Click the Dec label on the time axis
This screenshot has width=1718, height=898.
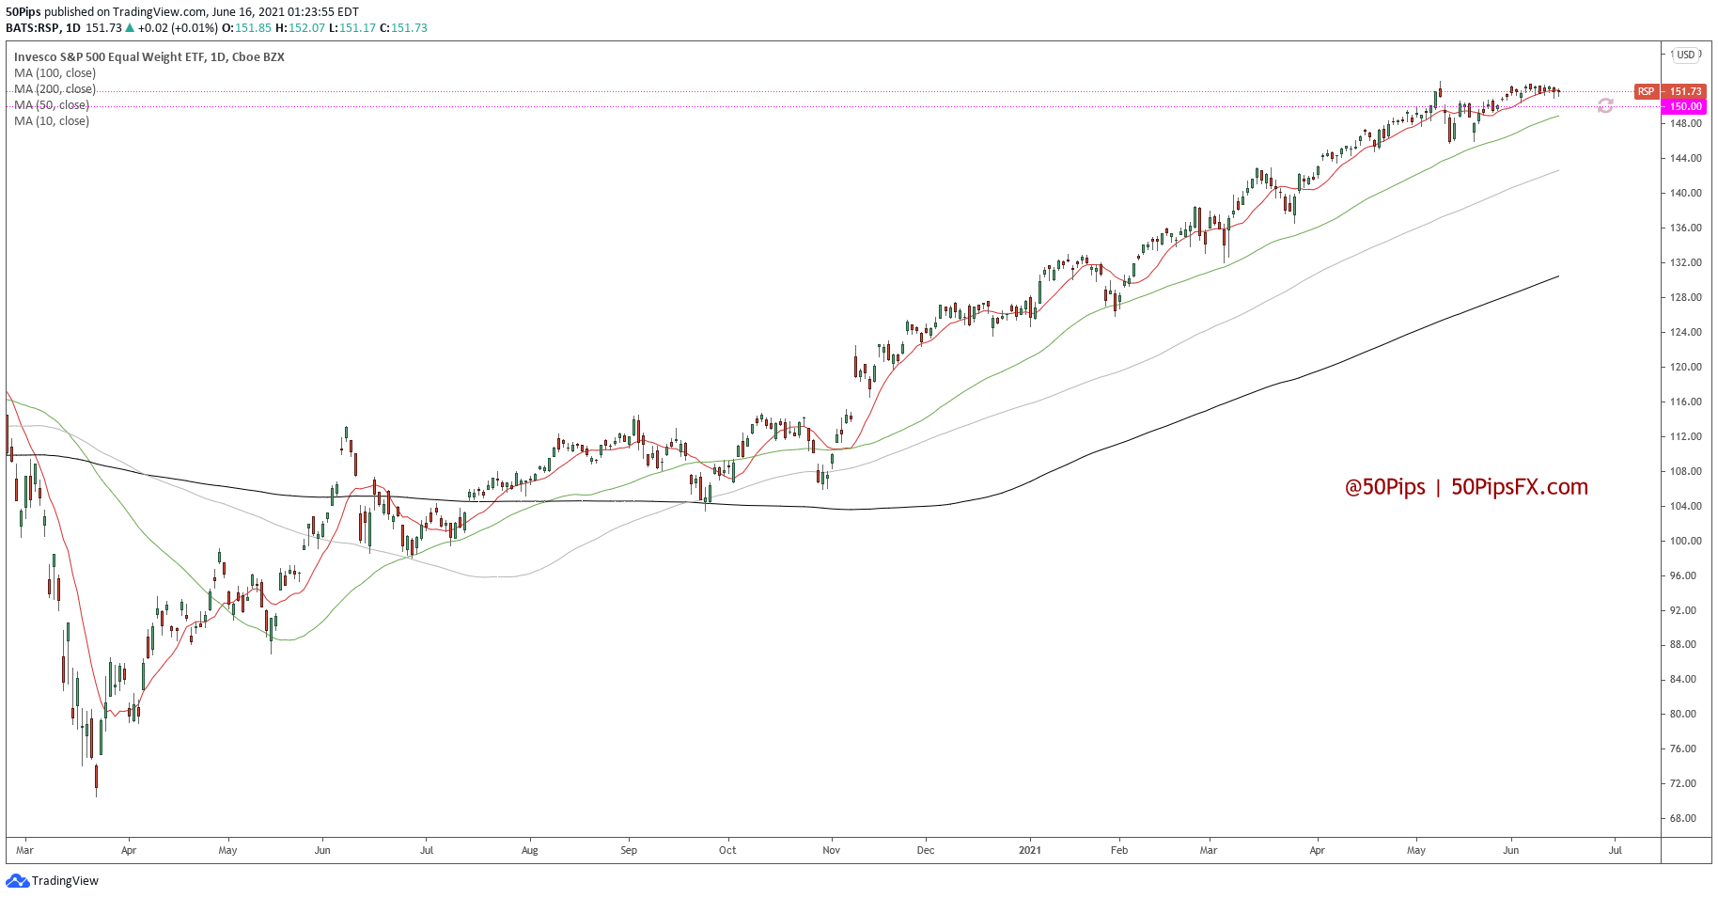click(x=926, y=850)
